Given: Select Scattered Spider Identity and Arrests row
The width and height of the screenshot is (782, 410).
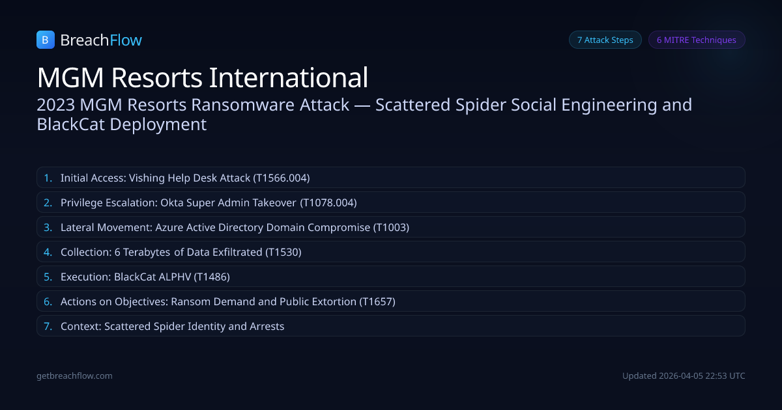Looking at the screenshot, I should 172,326.
